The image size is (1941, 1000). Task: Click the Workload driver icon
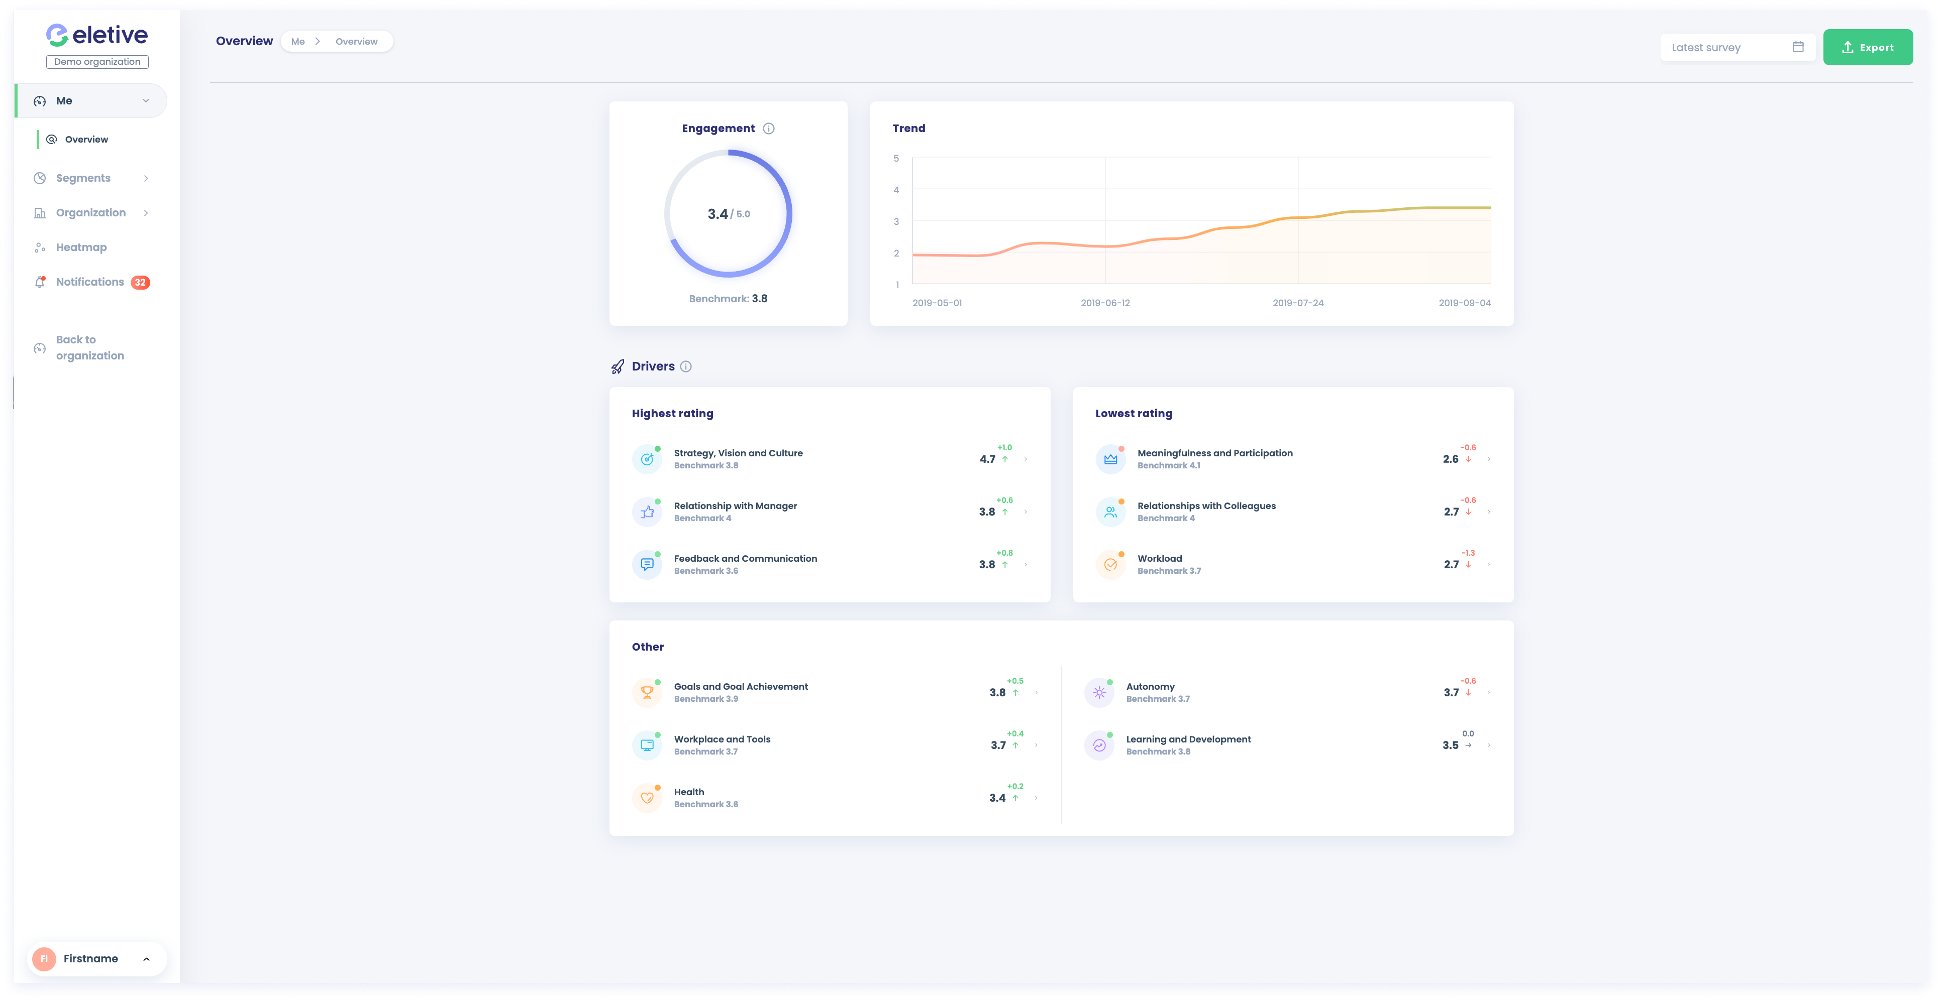click(x=1110, y=565)
